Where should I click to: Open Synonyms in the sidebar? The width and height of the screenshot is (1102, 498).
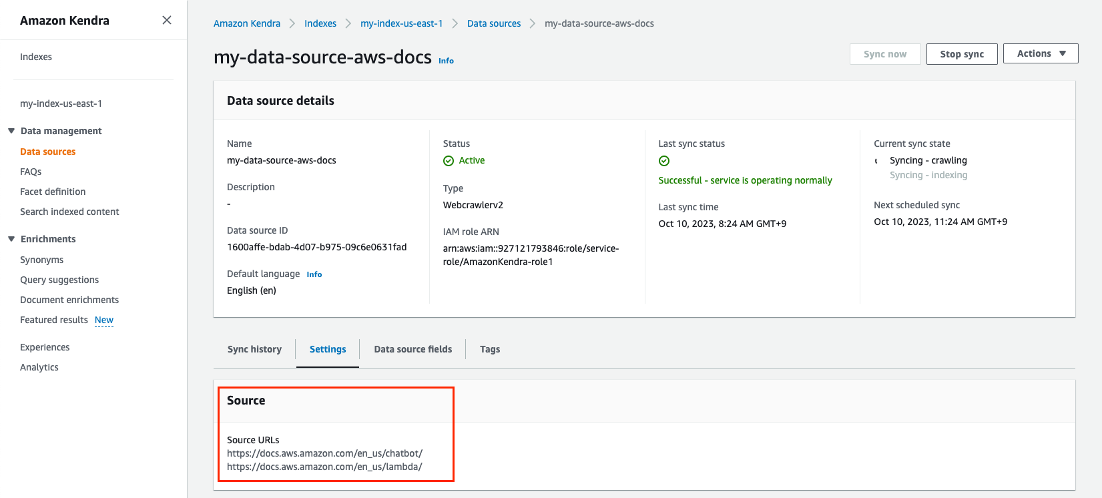pos(42,260)
